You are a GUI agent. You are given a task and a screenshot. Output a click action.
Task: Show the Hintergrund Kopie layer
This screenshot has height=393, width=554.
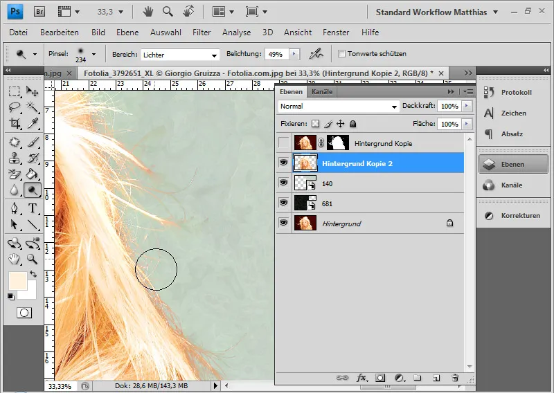[284, 143]
